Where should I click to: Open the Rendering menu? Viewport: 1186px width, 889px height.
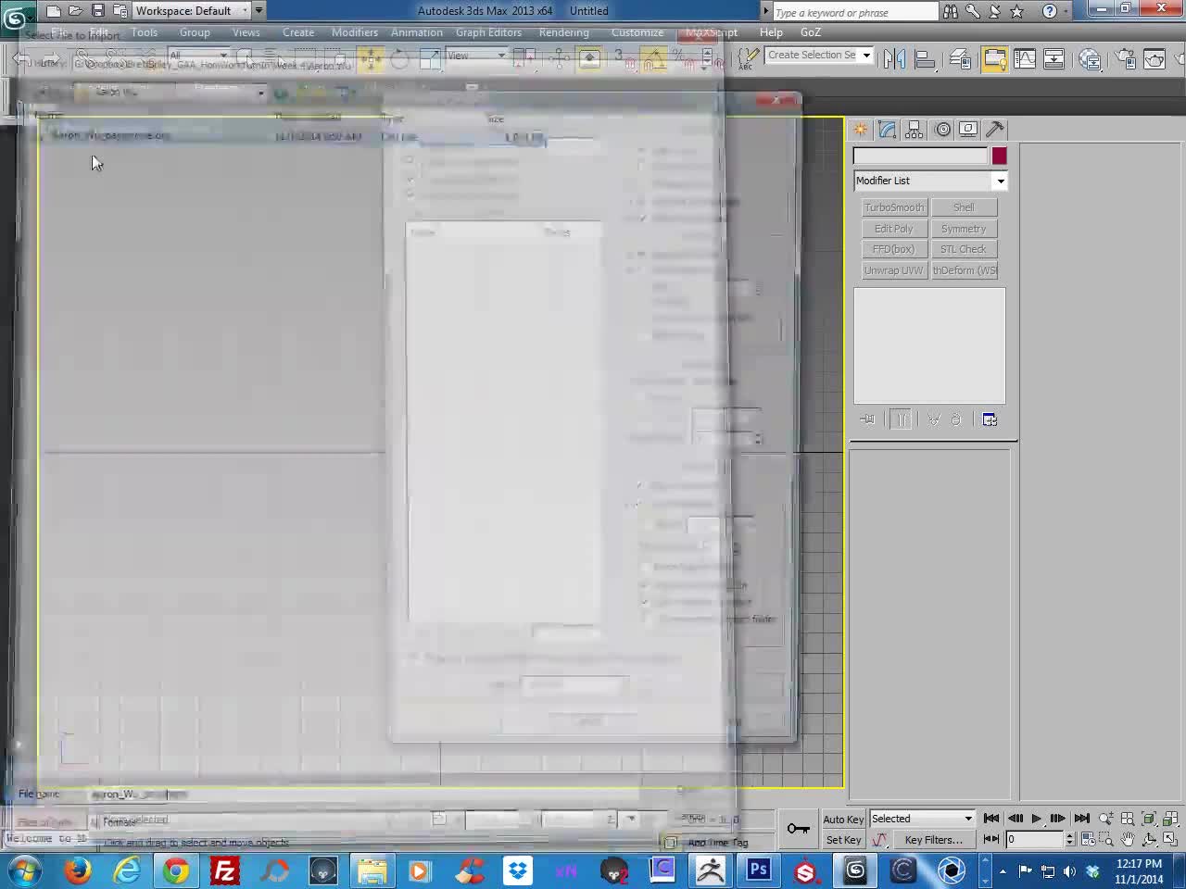point(564,32)
